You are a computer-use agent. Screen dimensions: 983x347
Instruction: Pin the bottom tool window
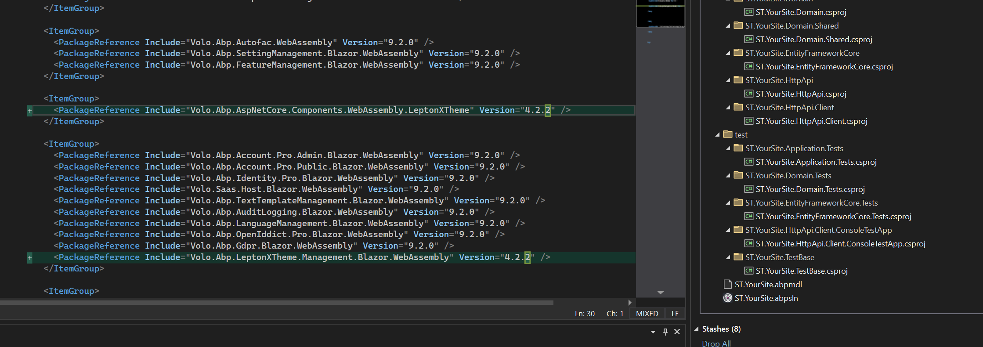665,332
